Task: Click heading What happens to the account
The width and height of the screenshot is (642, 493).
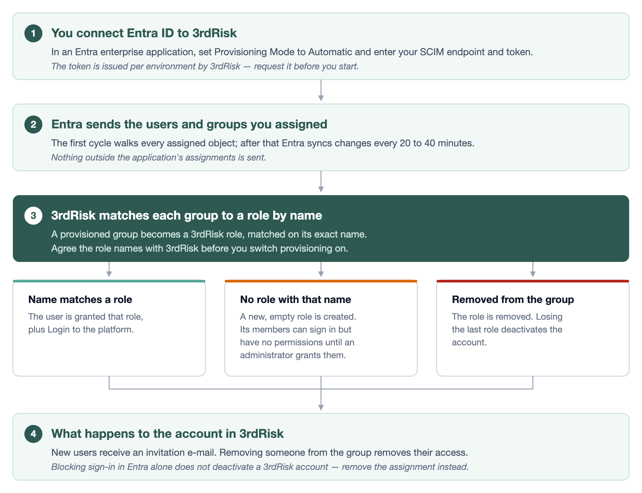Action: pyautogui.click(x=167, y=434)
